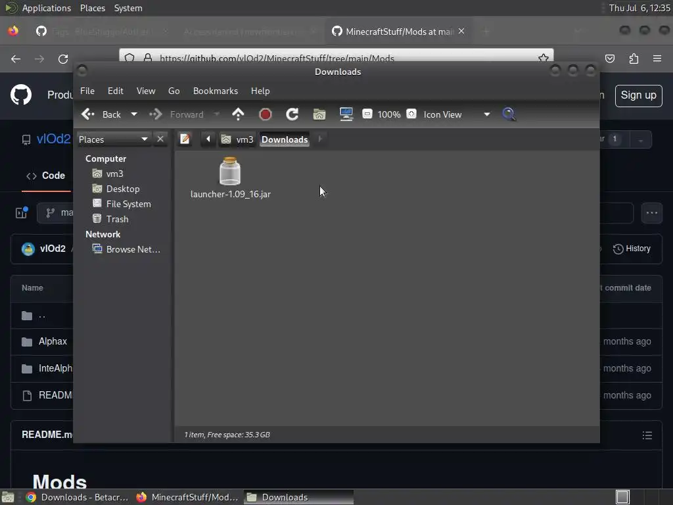
Task: Switch to the MinecraftStuff/Mods browser tab
Action: [399, 32]
